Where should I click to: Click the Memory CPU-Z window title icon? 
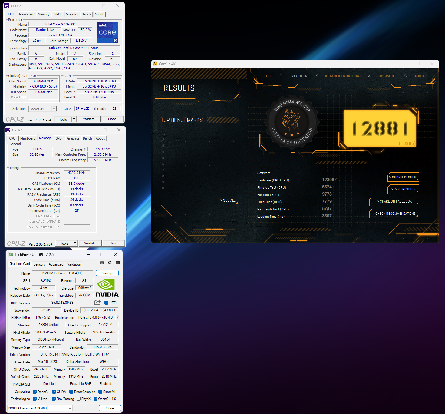point(8,130)
